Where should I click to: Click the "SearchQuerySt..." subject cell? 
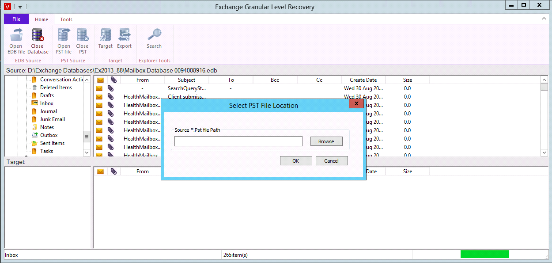(x=187, y=88)
